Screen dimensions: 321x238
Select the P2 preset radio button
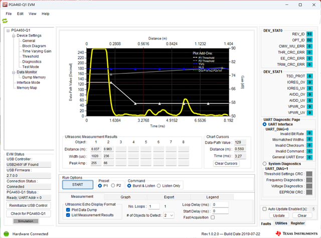pos(113,185)
